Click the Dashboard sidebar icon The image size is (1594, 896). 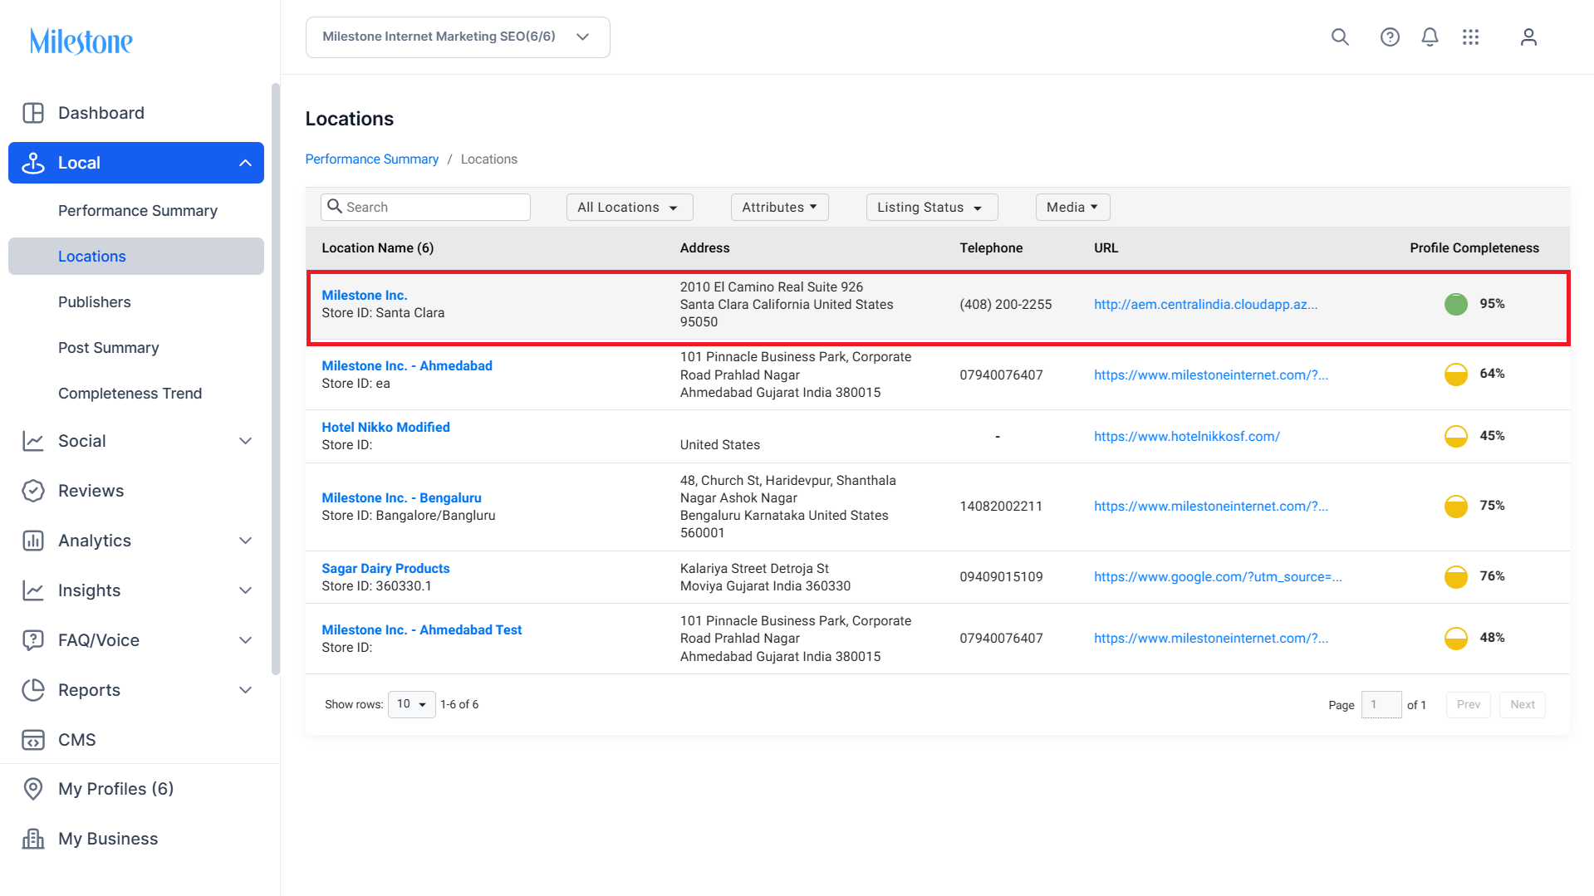[x=33, y=113]
